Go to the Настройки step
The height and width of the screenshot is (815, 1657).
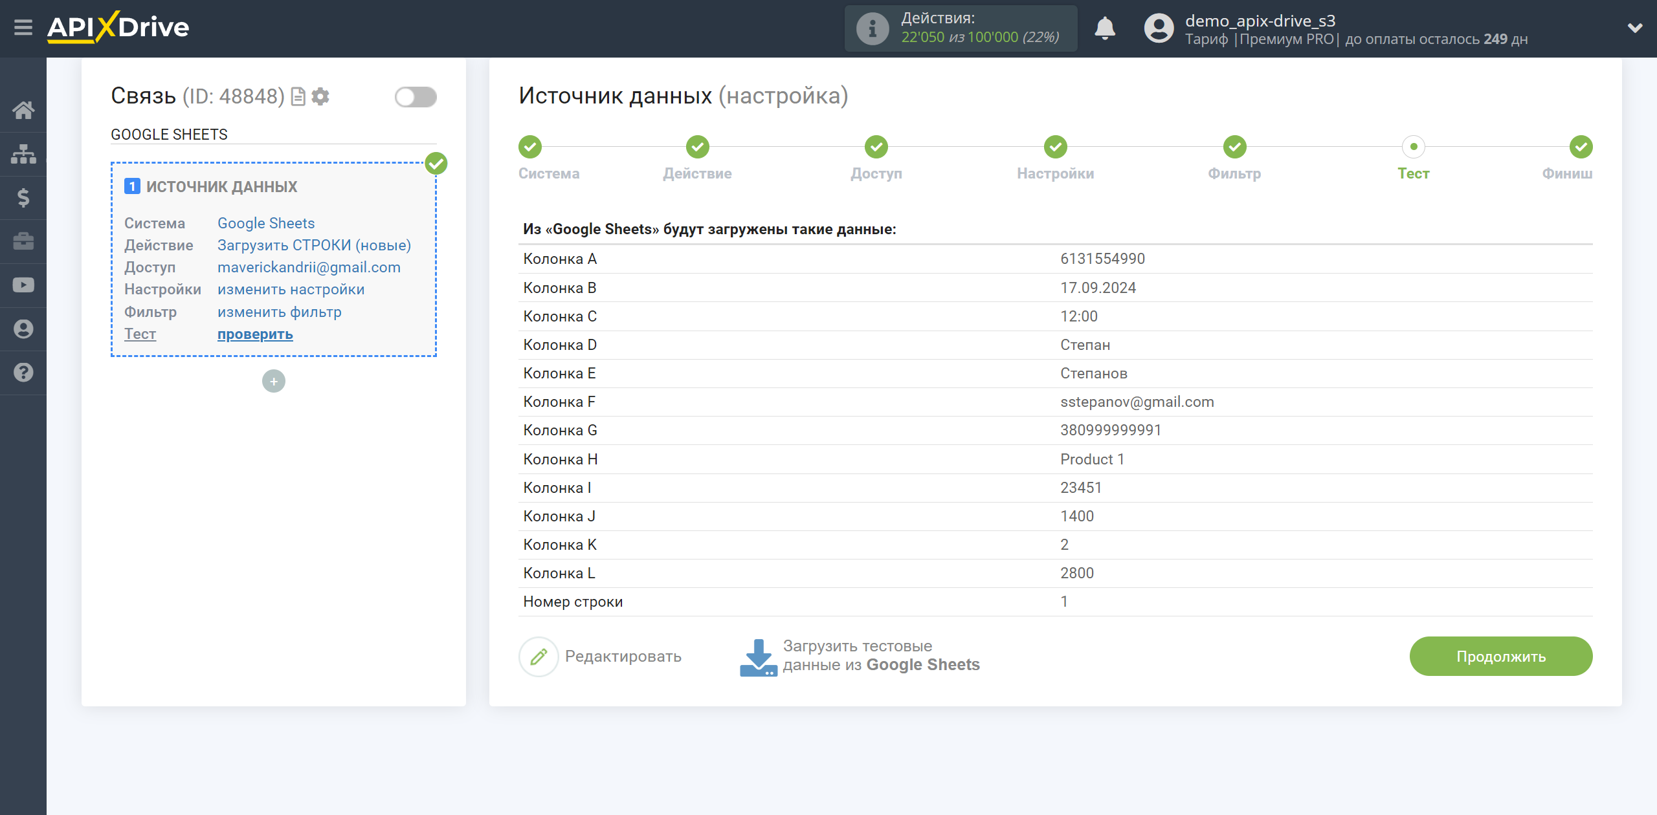tap(1055, 147)
